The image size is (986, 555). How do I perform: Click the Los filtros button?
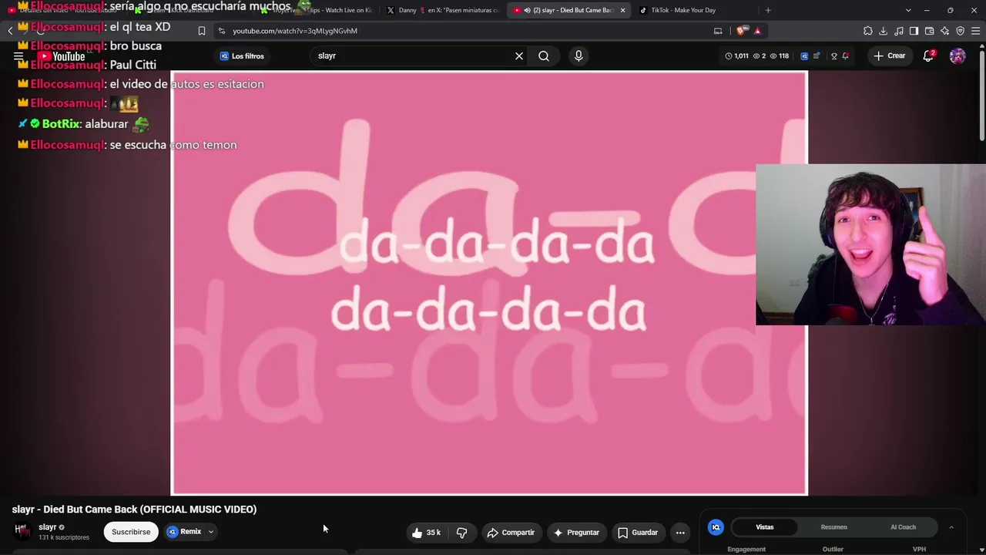(242, 56)
